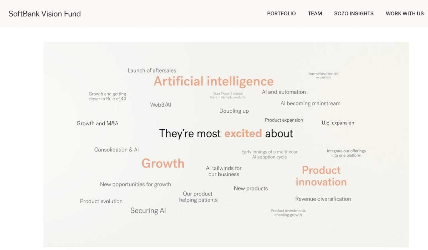This screenshot has height=250, width=428.
Task: Click 'Growth and M&A' text
Action: click(x=97, y=123)
